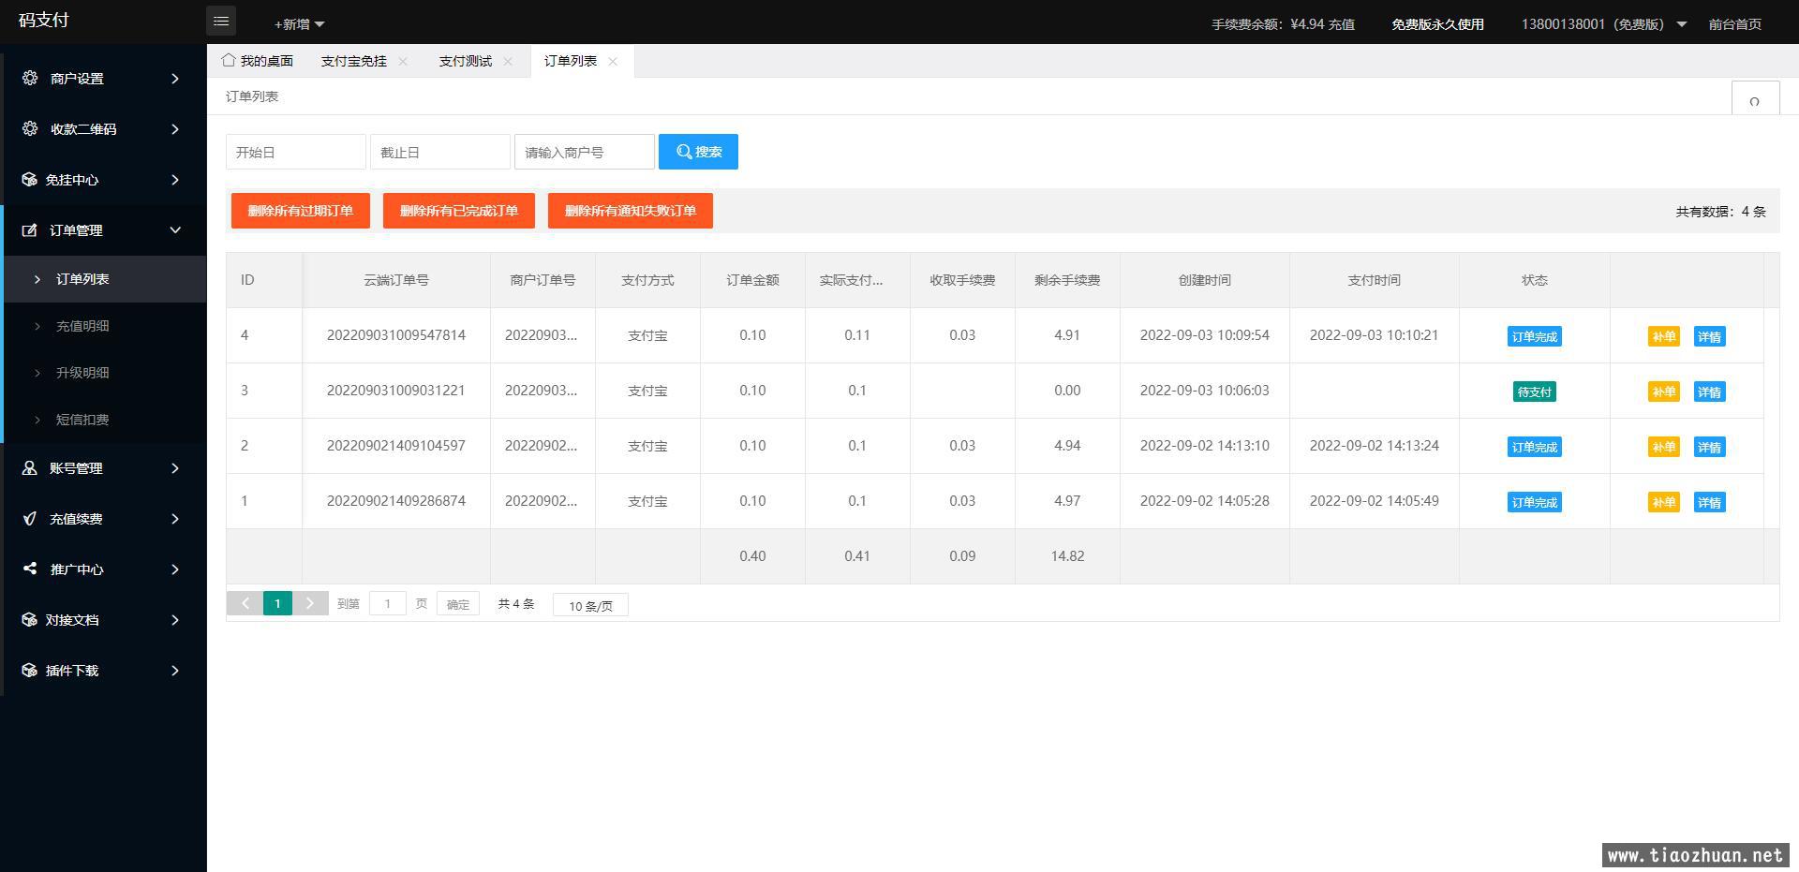The image size is (1799, 872).
Task: Click the refresh icon at top right
Action: (x=1754, y=101)
